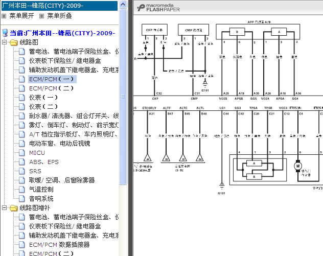Viewport: 323px width, 256px height.
Task: Click page icon of ECM/PCM(二) under 线路图
Action: 22,88
